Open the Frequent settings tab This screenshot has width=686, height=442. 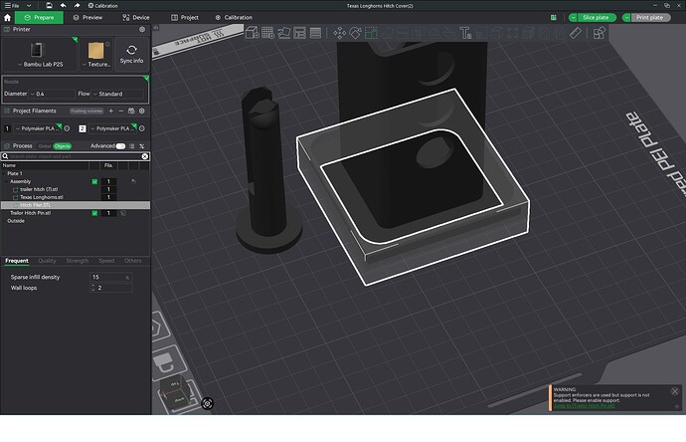17,261
